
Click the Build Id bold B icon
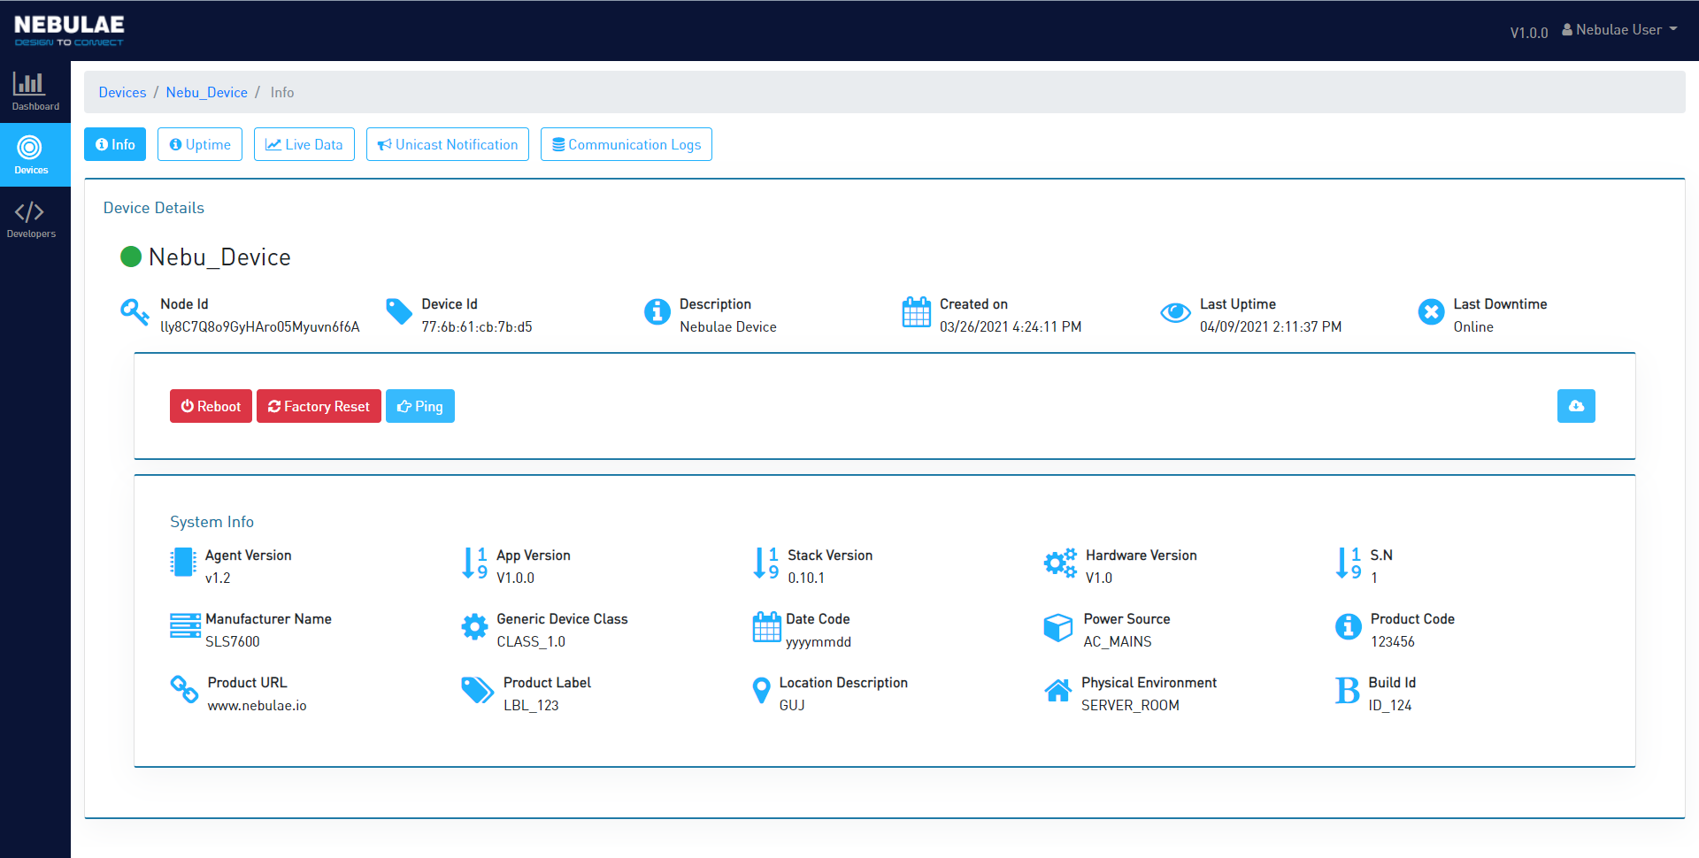point(1348,690)
